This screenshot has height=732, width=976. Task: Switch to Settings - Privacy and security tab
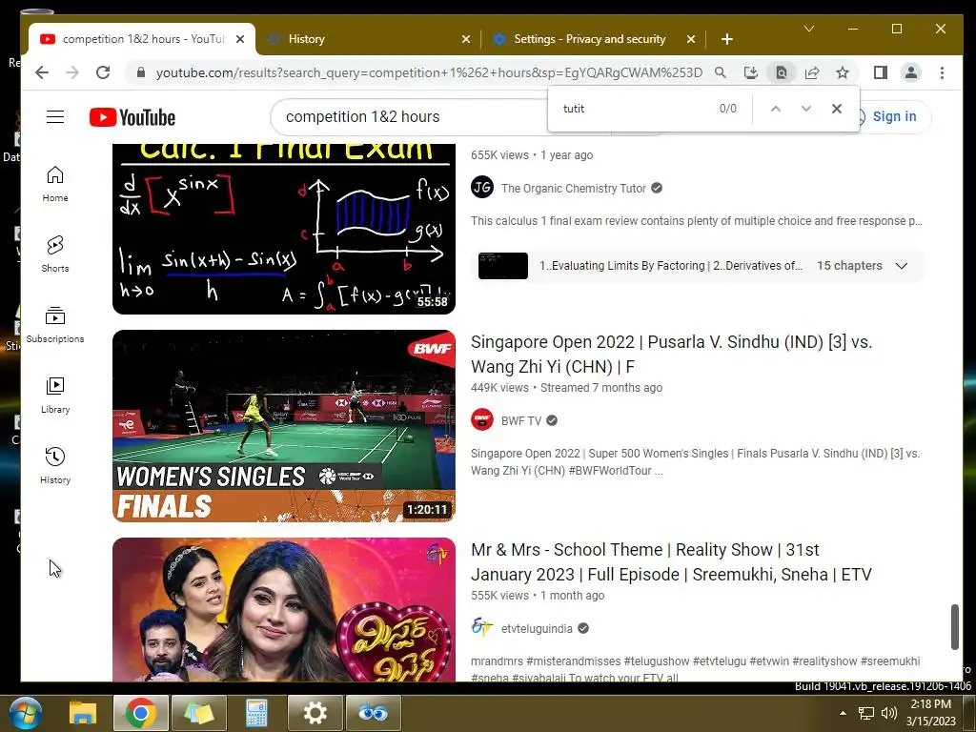[589, 39]
